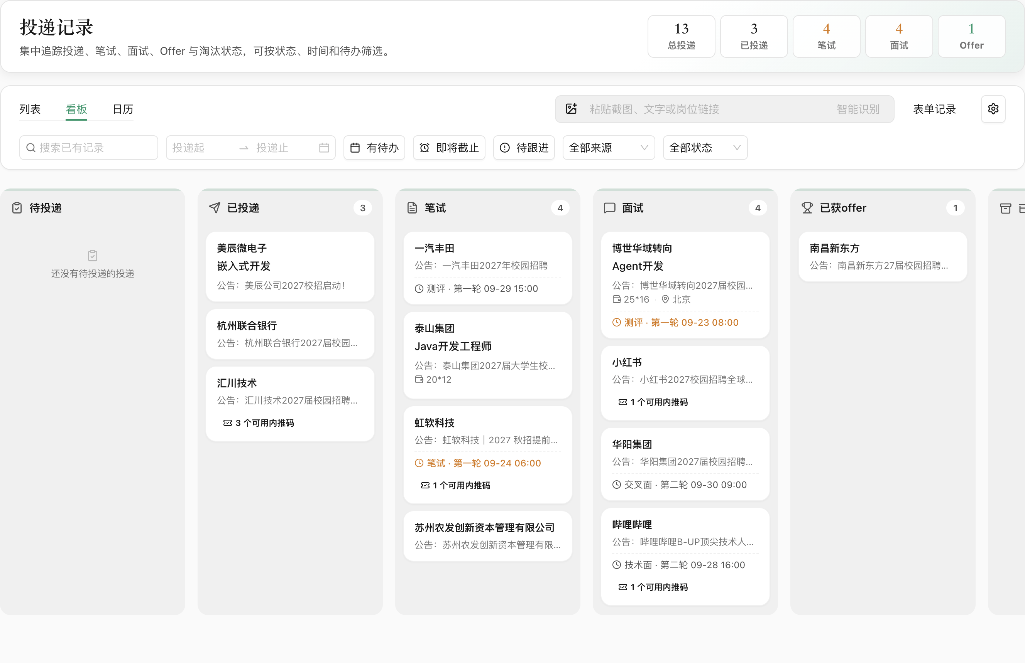Click the archive box icon of the last column
1025x663 pixels.
(x=1005, y=209)
